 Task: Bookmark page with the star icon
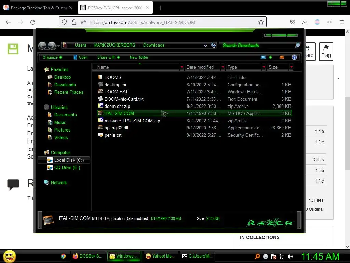[261, 22]
